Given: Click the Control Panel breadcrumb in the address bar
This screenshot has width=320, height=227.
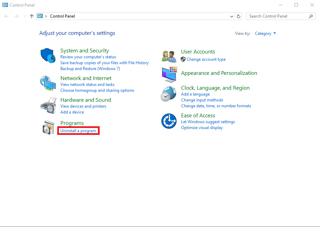Looking at the screenshot, I should click(x=62, y=16).
